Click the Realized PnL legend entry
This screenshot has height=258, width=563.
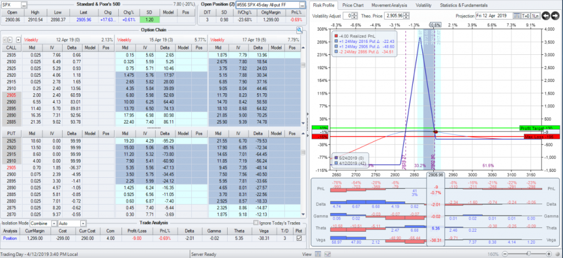[x=354, y=36]
